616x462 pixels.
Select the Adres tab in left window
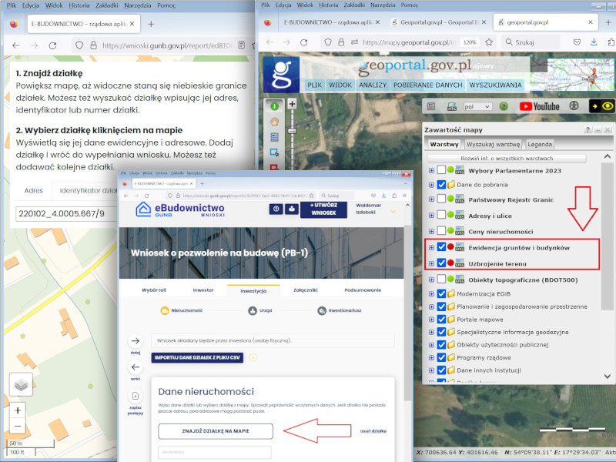click(34, 190)
